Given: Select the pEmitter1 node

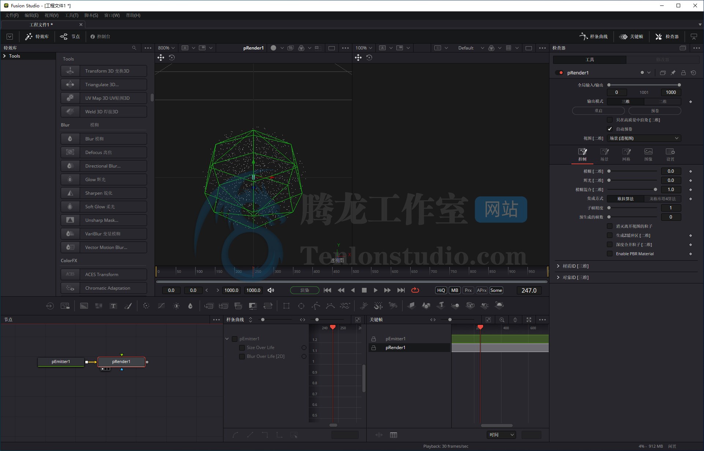Looking at the screenshot, I should [x=61, y=362].
